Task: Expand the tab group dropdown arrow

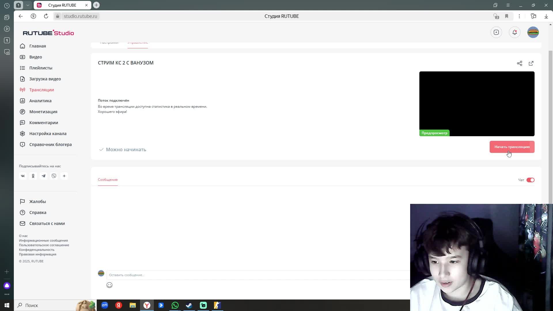Action: coord(28,5)
